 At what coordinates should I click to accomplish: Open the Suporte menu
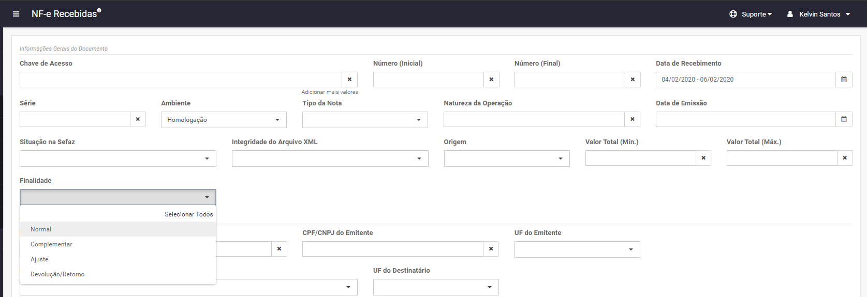click(751, 14)
